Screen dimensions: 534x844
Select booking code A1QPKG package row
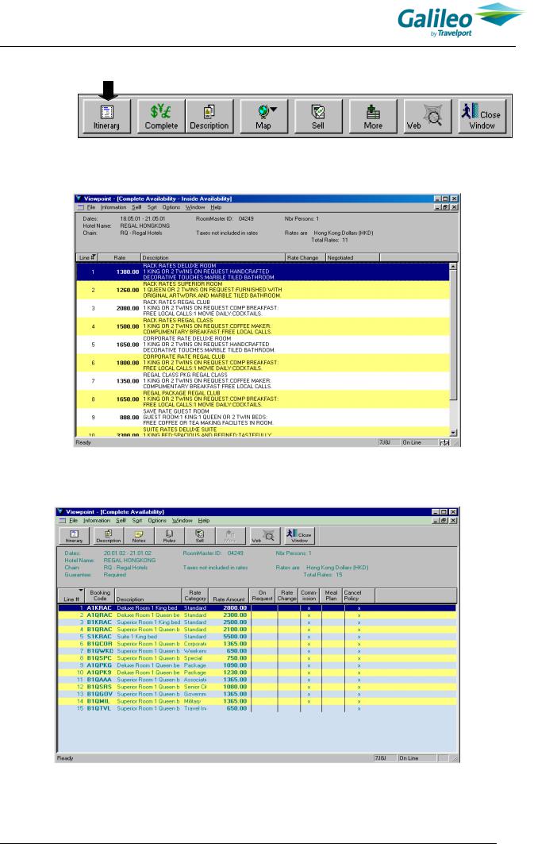[257, 665]
